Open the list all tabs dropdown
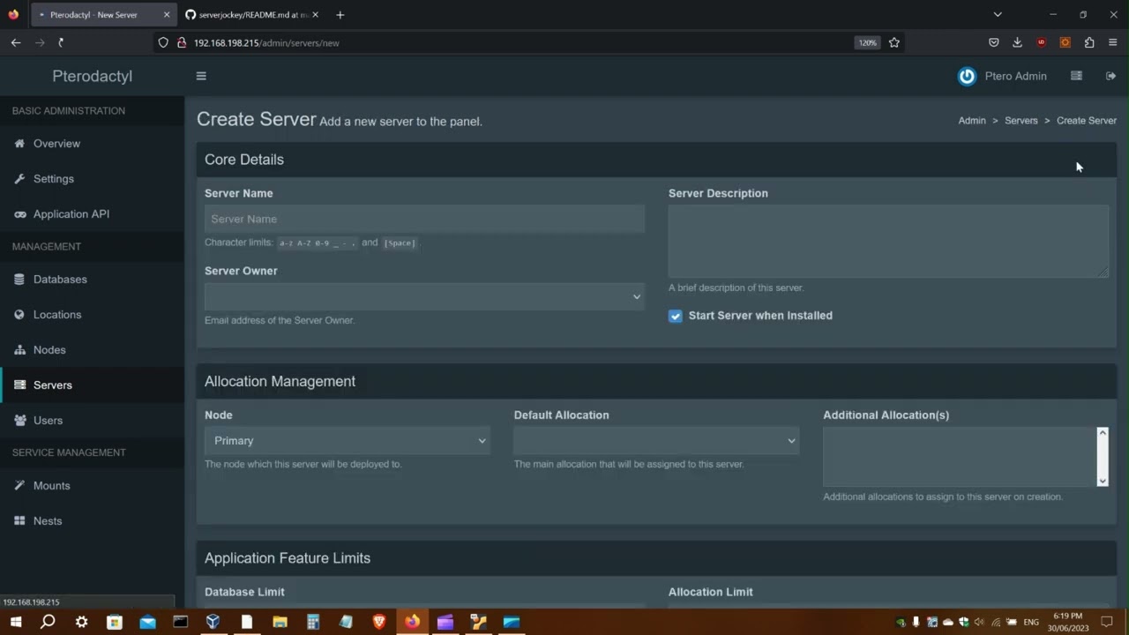 pos(998,14)
